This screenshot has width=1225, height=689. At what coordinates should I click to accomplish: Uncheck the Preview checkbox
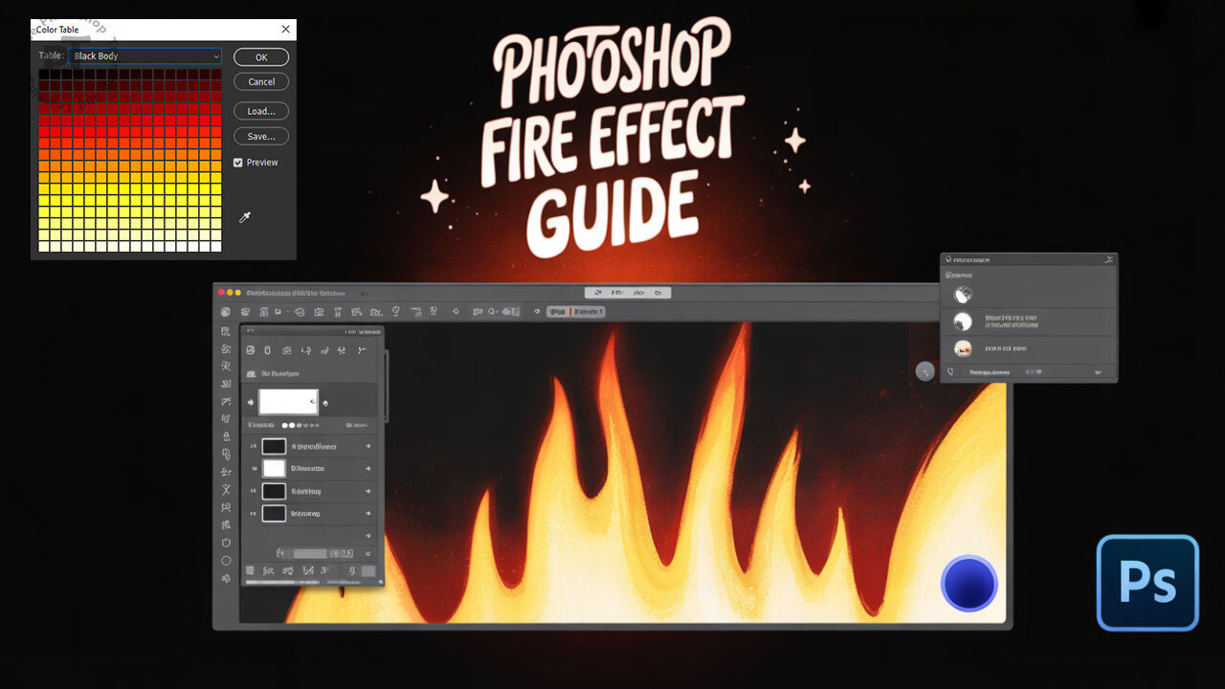(x=238, y=163)
